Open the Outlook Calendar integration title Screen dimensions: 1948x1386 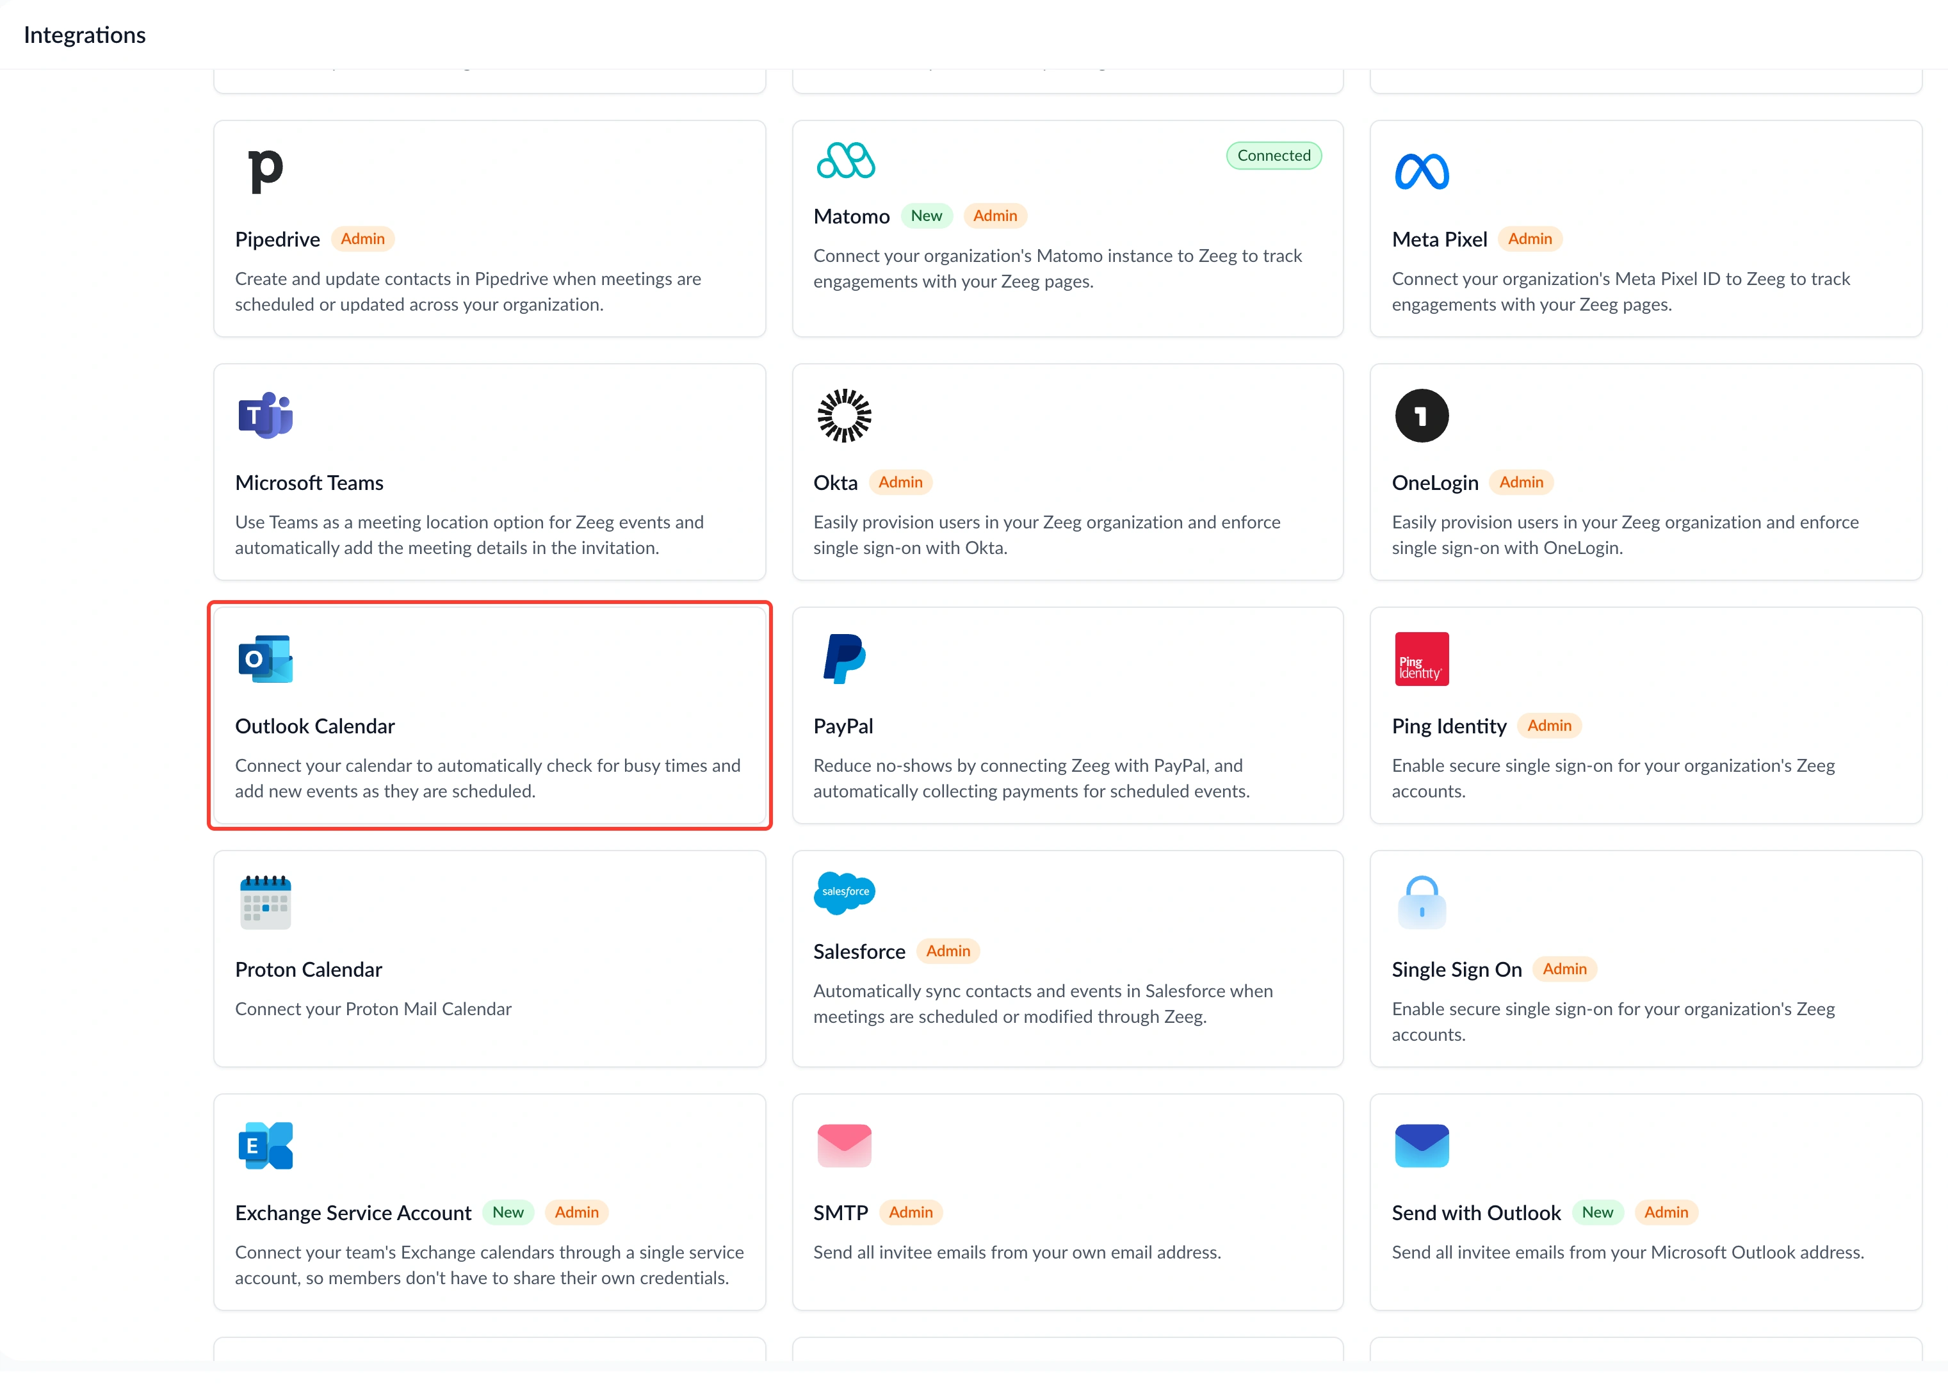pos(315,726)
